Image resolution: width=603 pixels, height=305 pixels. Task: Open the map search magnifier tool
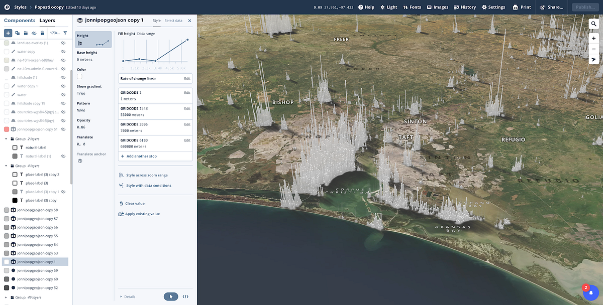593,24
